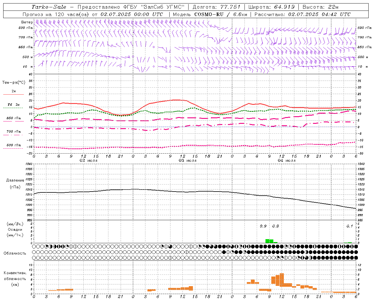Click "700 гПа" label in temperature legend

click(14, 132)
